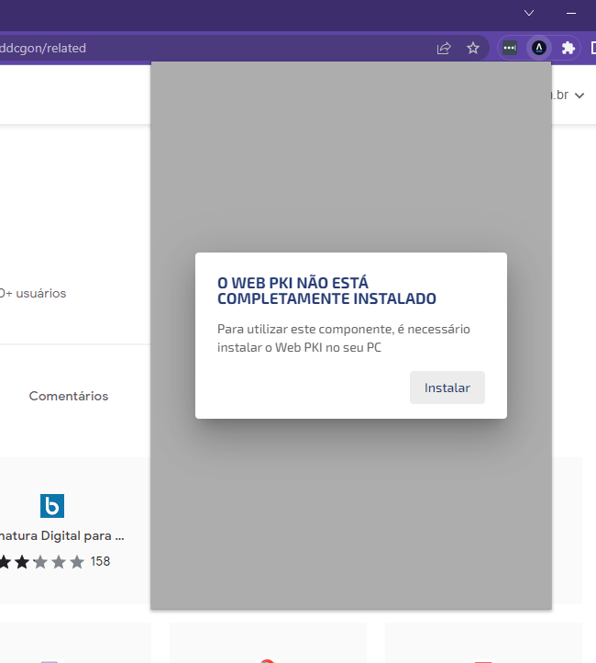Click the 158 ratings count
Viewport: 596px width, 663px height.
click(100, 561)
